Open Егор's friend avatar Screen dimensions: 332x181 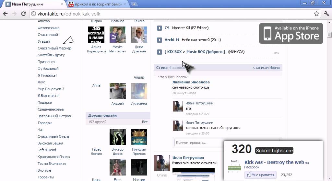[117, 167]
